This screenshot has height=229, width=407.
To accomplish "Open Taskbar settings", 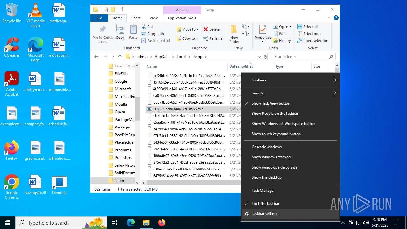I will coord(290,214).
